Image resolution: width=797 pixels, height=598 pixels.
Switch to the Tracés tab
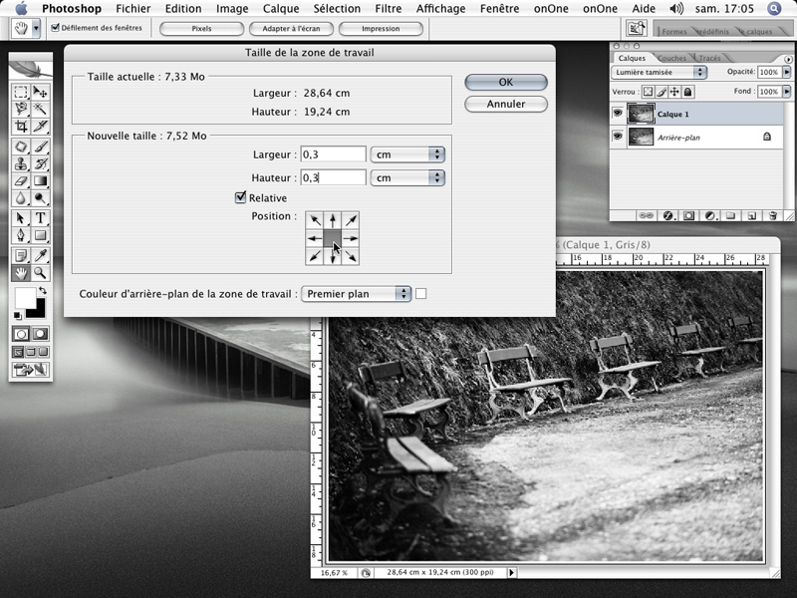[709, 58]
